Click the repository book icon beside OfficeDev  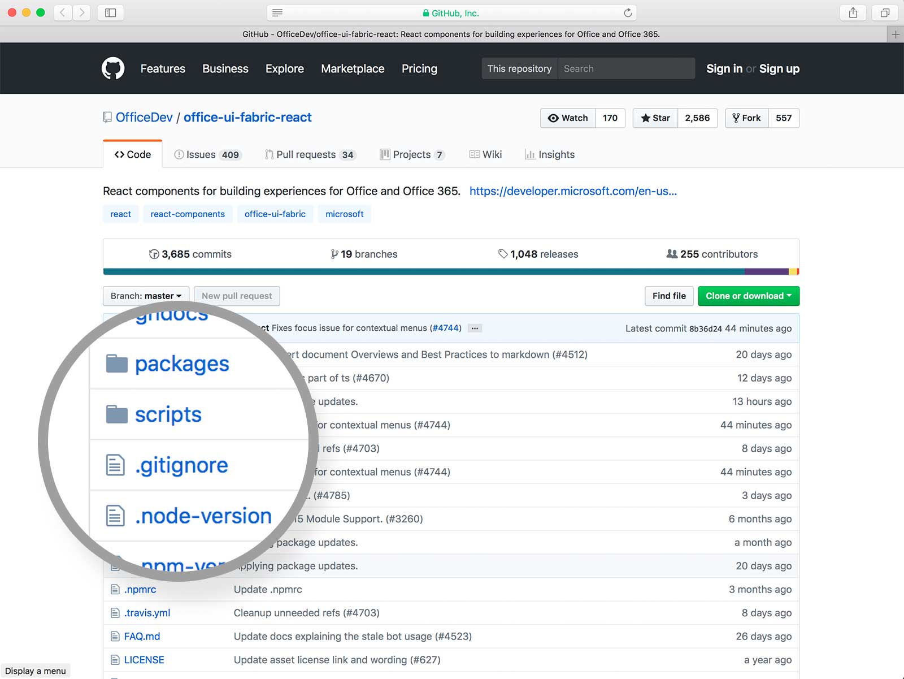[107, 118]
